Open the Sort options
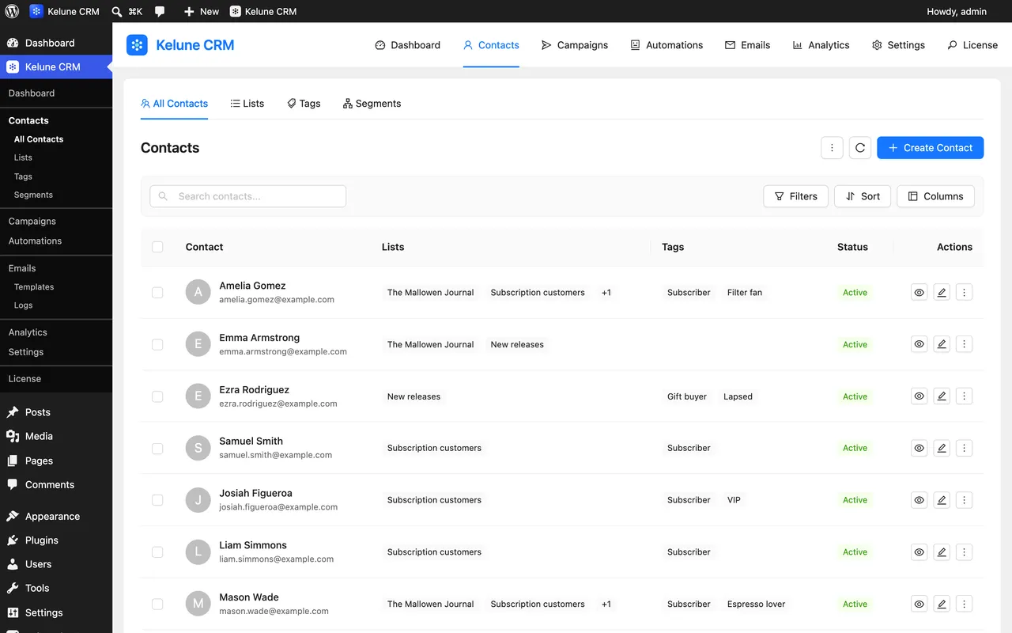The image size is (1012, 633). click(x=863, y=196)
